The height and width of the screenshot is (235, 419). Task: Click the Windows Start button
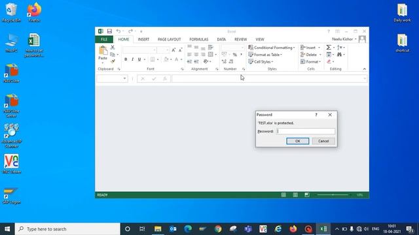pyautogui.click(x=7, y=229)
